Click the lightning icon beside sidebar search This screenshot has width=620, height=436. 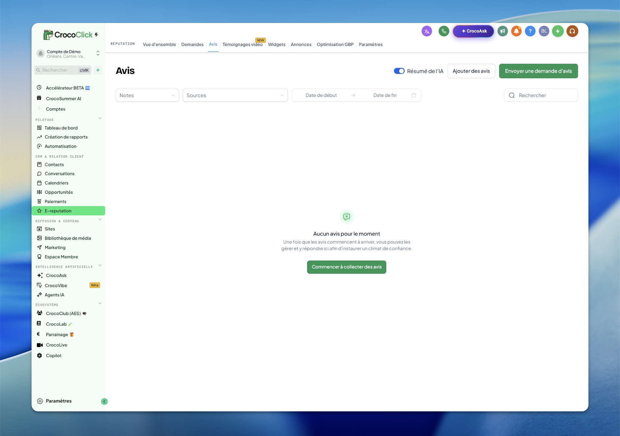98,70
